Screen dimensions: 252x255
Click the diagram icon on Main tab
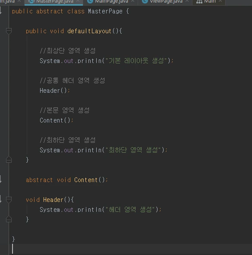tap(199, 2)
